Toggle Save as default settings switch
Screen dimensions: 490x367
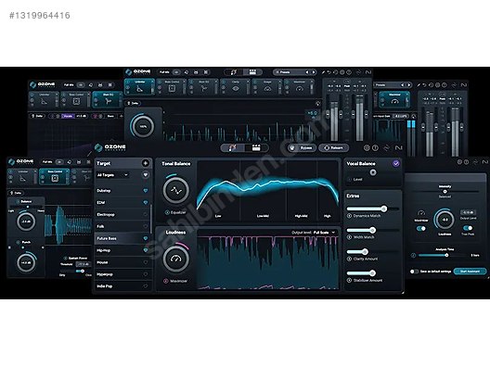414,272
